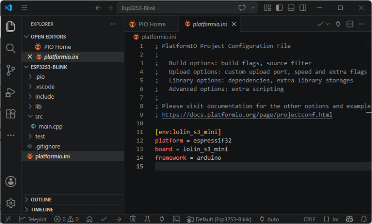The width and height of the screenshot is (372, 224).
Task: Open remote window indicator in status bar
Action: click(8, 219)
